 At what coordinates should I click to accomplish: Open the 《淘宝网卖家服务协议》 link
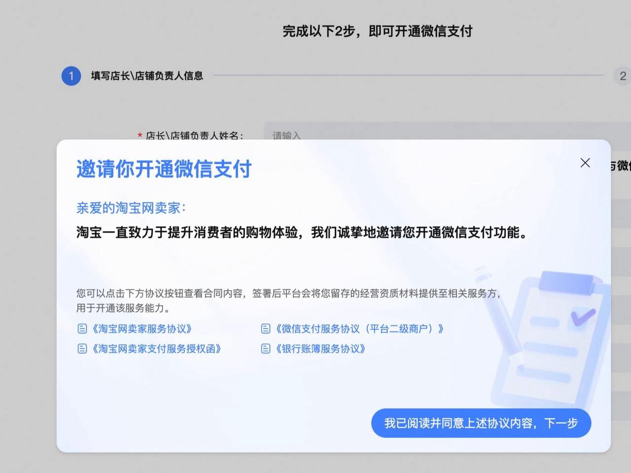pos(142,329)
